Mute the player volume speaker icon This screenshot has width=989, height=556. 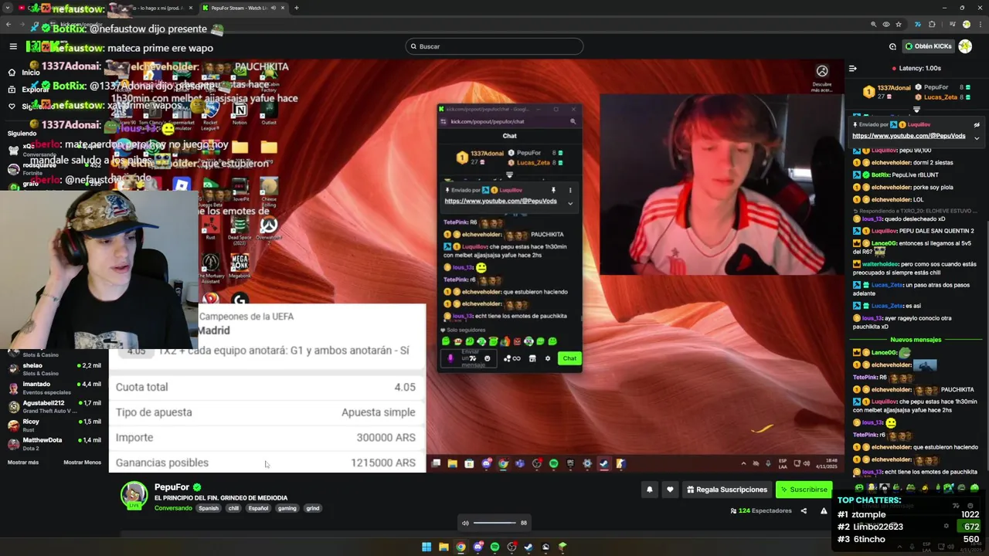point(465,523)
